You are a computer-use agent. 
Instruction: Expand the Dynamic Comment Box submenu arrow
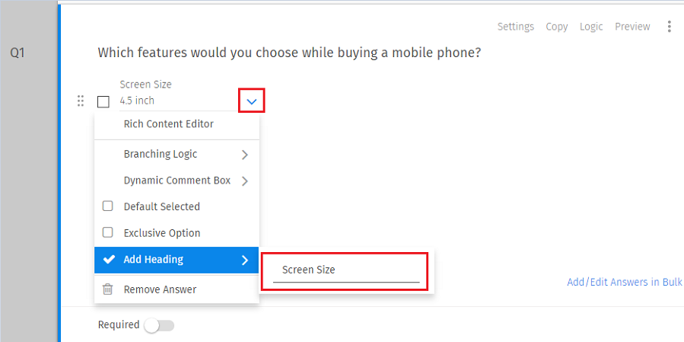(x=244, y=181)
